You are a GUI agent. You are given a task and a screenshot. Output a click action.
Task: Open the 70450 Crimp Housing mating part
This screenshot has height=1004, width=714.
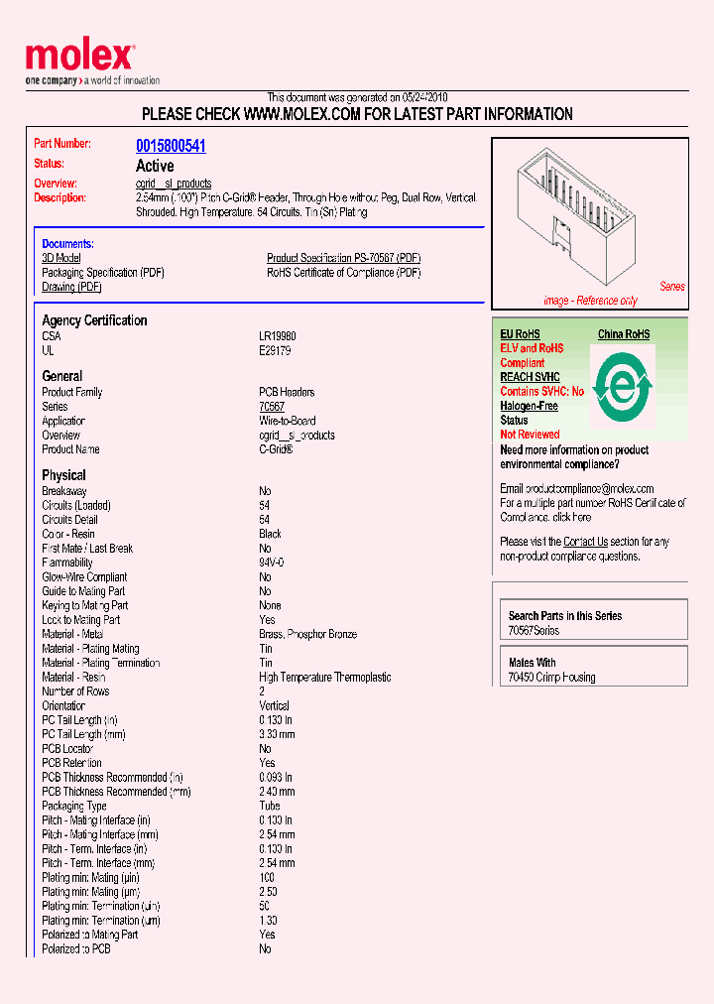pyautogui.click(x=551, y=678)
